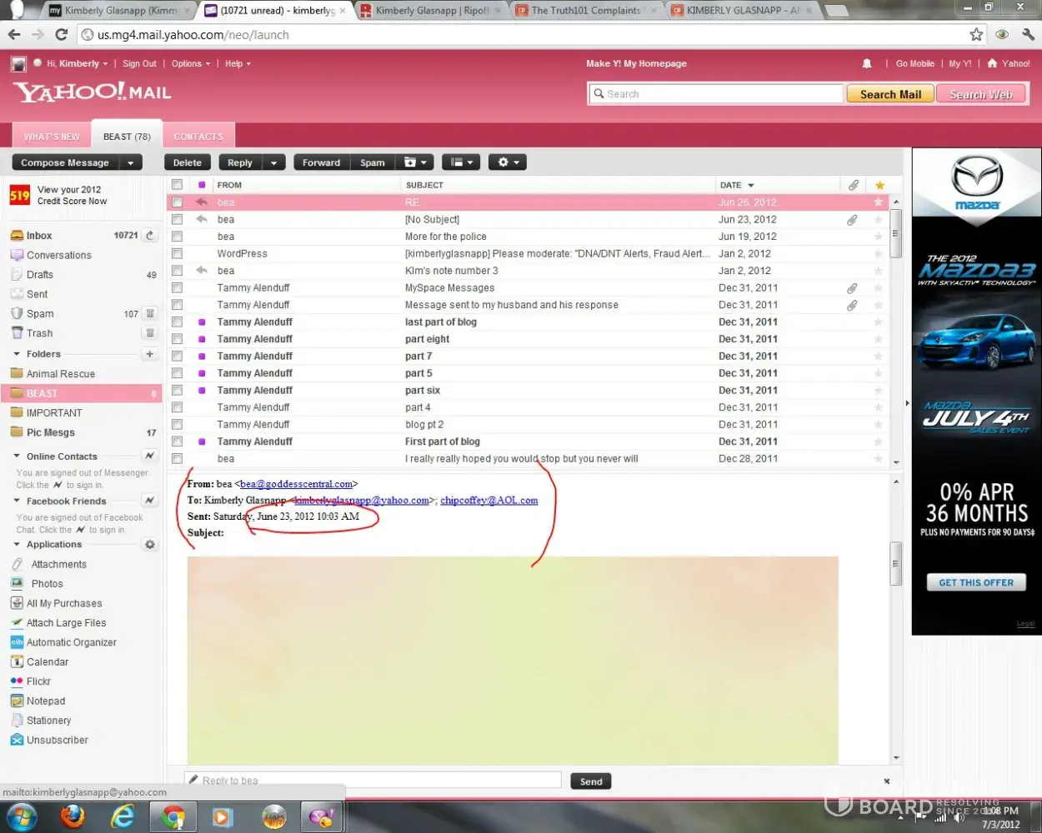
Task: Collapse the Folders section
Action: [17, 354]
